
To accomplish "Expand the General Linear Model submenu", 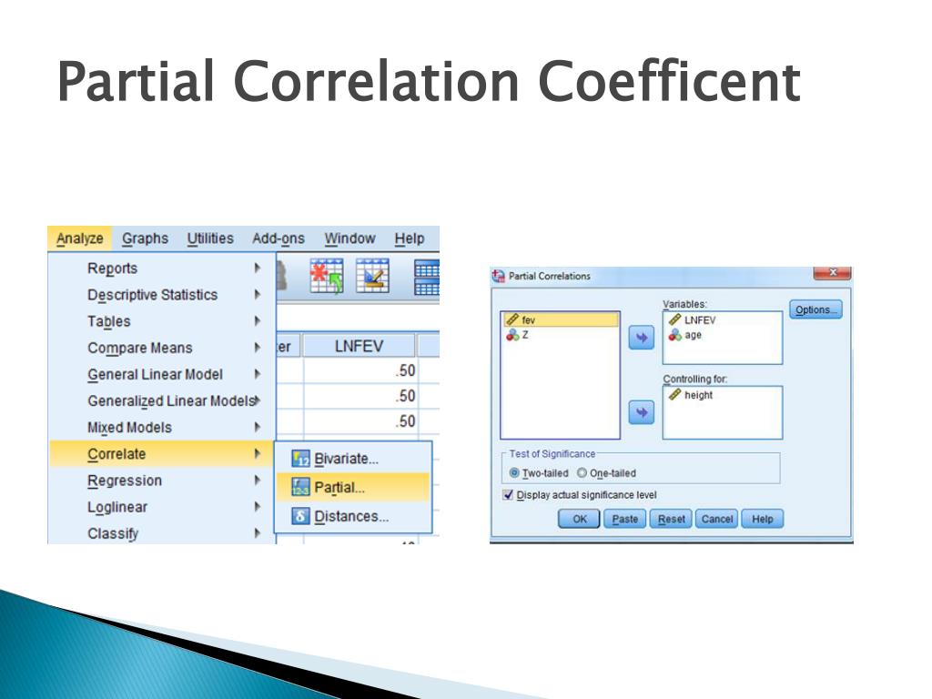I will click(162, 374).
